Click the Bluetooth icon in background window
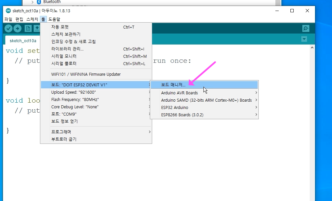Image resolution: width=332 pixels, height=201 pixels. tap(39, 2)
